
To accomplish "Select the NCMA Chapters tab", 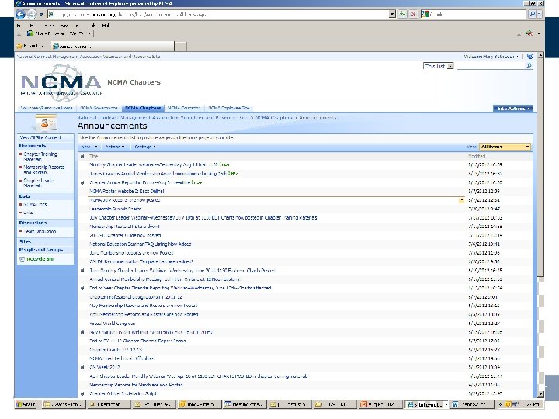I will coord(143,108).
